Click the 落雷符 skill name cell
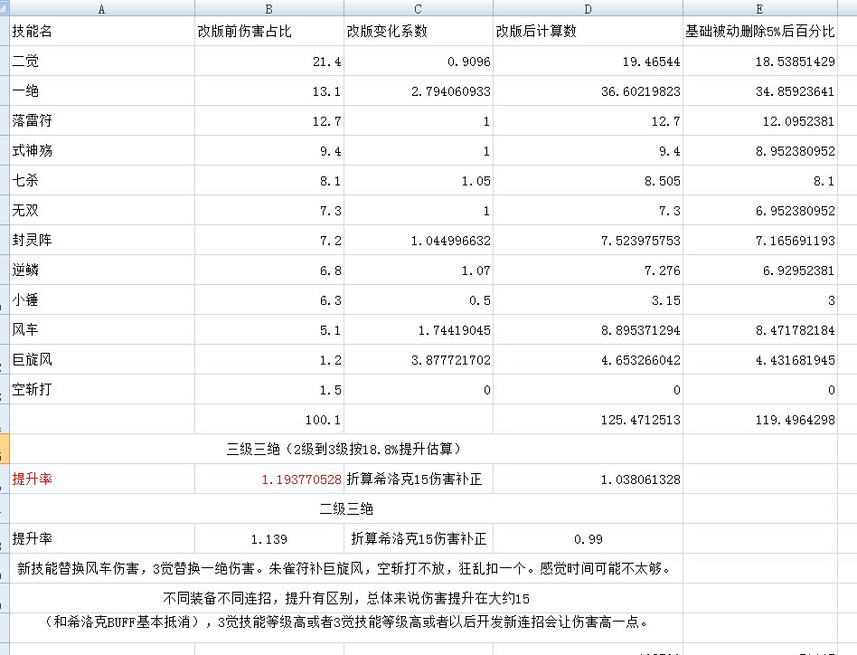The width and height of the screenshot is (857, 655). (x=101, y=121)
